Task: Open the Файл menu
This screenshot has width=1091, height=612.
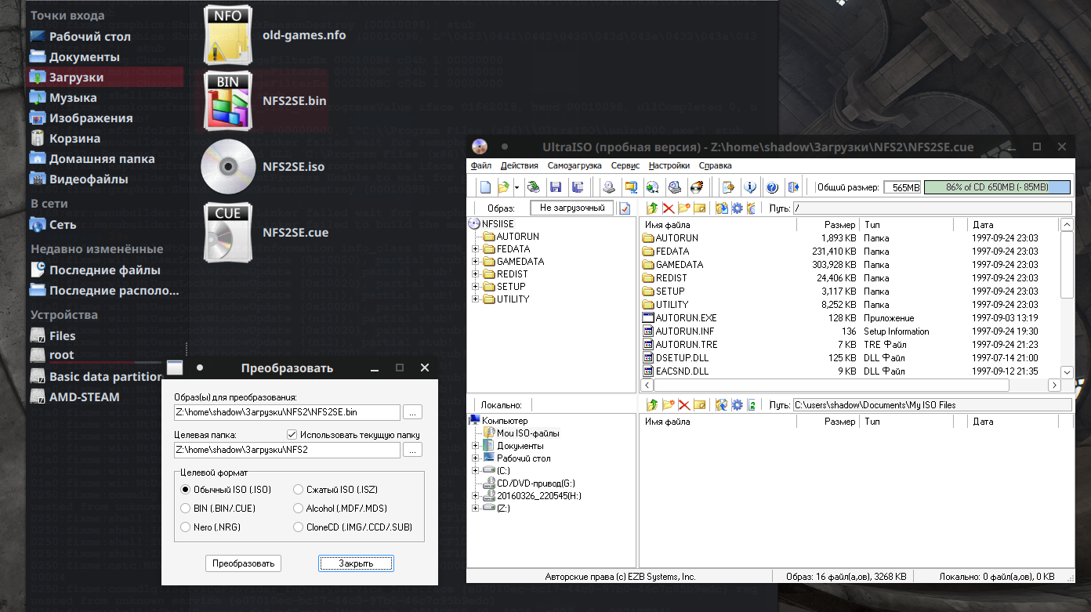Action: (481, 165)
